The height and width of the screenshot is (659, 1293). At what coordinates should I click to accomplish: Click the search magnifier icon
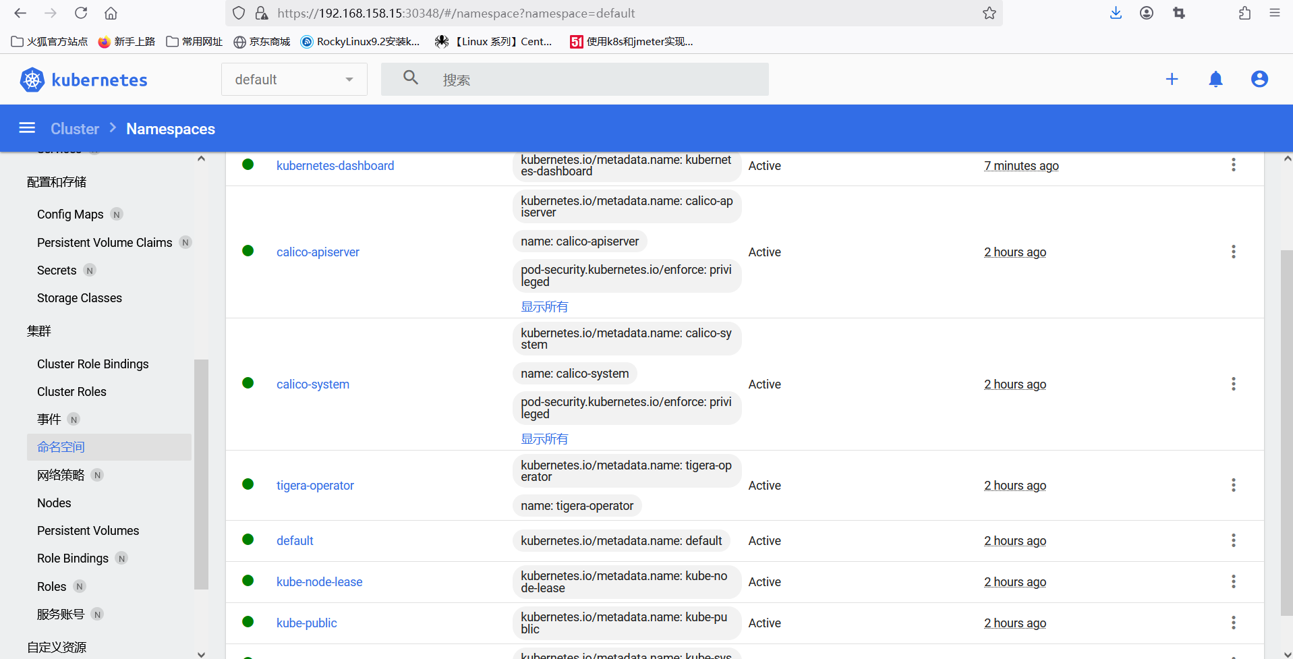(411, 78)
